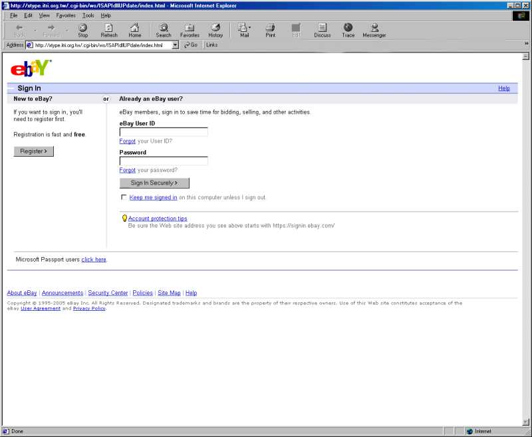Image resolution: width=532 pixels, height=437 pixels.
Task: Show browsing History from toolbar
Action: click(215, 30)
